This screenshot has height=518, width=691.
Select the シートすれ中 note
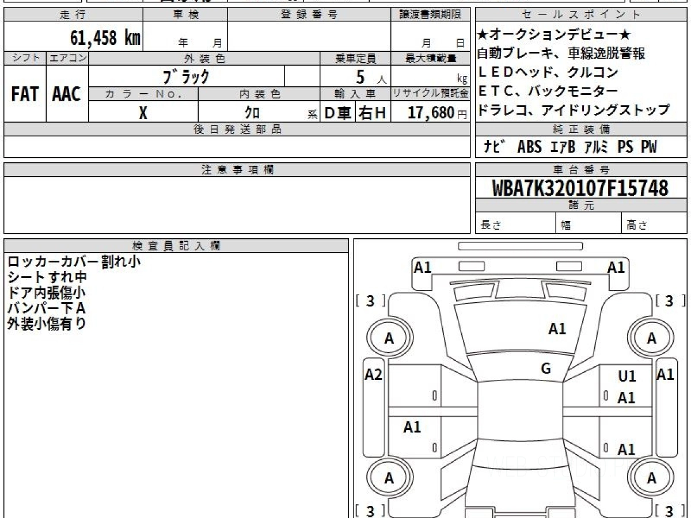click(47, 277)
